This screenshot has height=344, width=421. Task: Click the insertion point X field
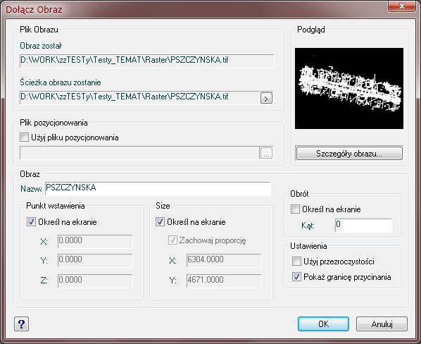(95, 241)
